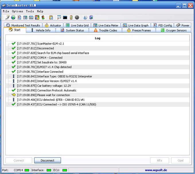Switch to the PID Config tab
Viewport: 195px width, 174px height.
[162, 25]
